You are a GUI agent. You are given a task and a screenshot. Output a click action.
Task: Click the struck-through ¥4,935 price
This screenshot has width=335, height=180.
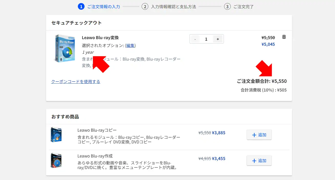coord(205,159)
